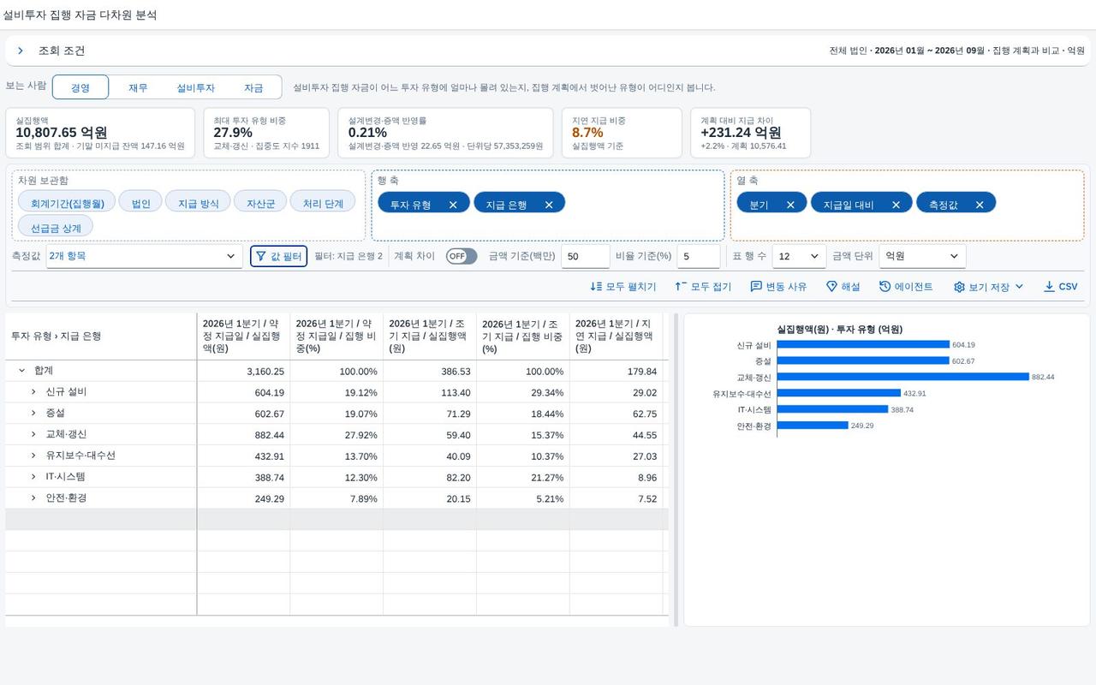This screenshot has height=685, width=1096.
Task: Switch to the 재무 persona tab
Action: coord(138,87)
